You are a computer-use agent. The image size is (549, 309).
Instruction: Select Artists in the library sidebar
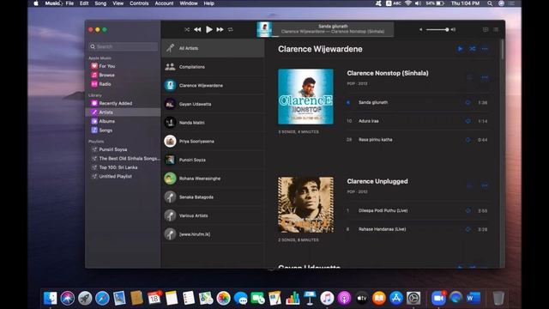click(x=123, y=112)
